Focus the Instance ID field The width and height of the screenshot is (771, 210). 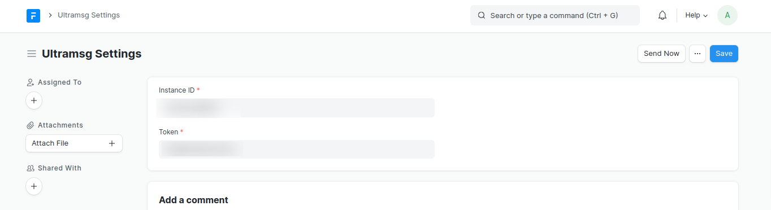pos(296,108)
